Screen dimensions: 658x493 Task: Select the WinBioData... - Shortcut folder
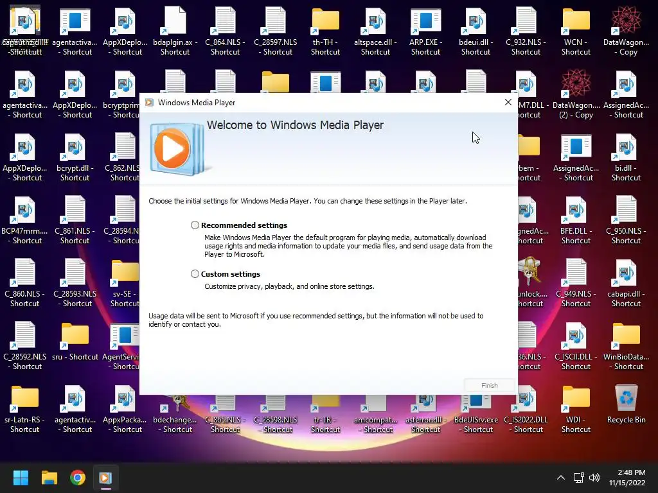pyautogui.click(x=626, y=347)
